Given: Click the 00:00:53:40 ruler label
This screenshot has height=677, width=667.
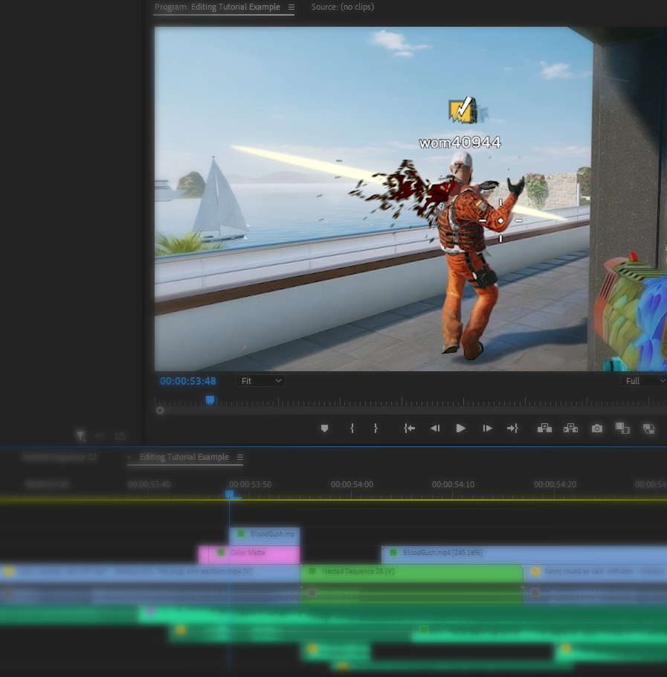Looking at the screenshot, I should pos(149,484).
